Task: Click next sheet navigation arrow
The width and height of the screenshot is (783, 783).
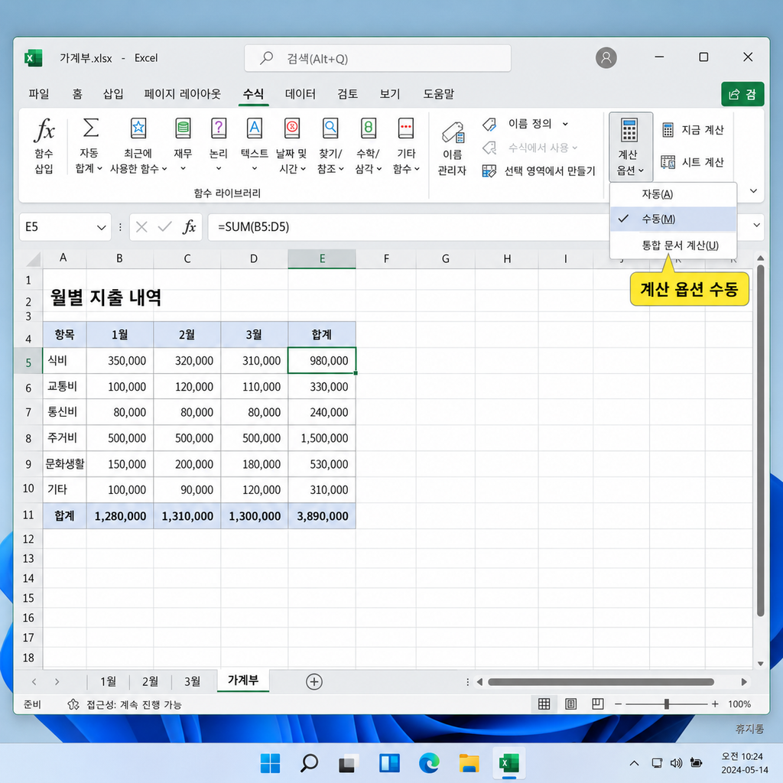Action: pyautogui.click(x=57, y=682)
